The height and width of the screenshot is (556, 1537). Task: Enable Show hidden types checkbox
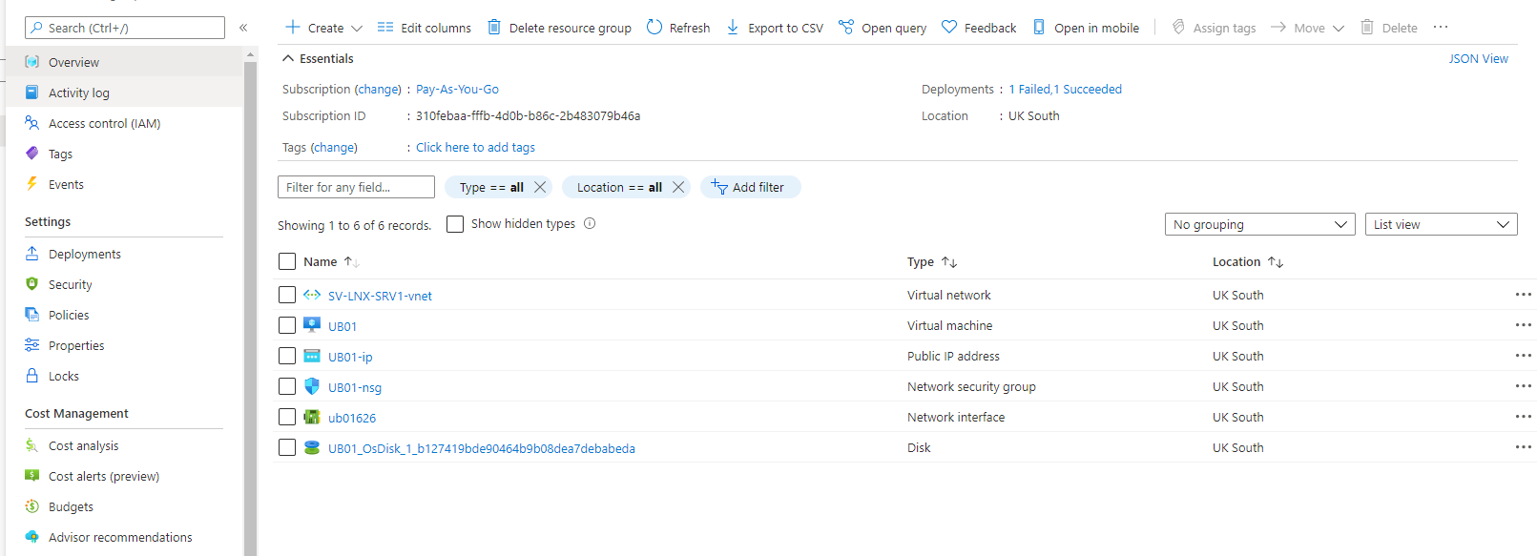click(x=455, y=224)
